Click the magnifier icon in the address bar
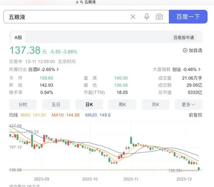The height and width of the screenshot is (187, 214). (x=82, y=2)
